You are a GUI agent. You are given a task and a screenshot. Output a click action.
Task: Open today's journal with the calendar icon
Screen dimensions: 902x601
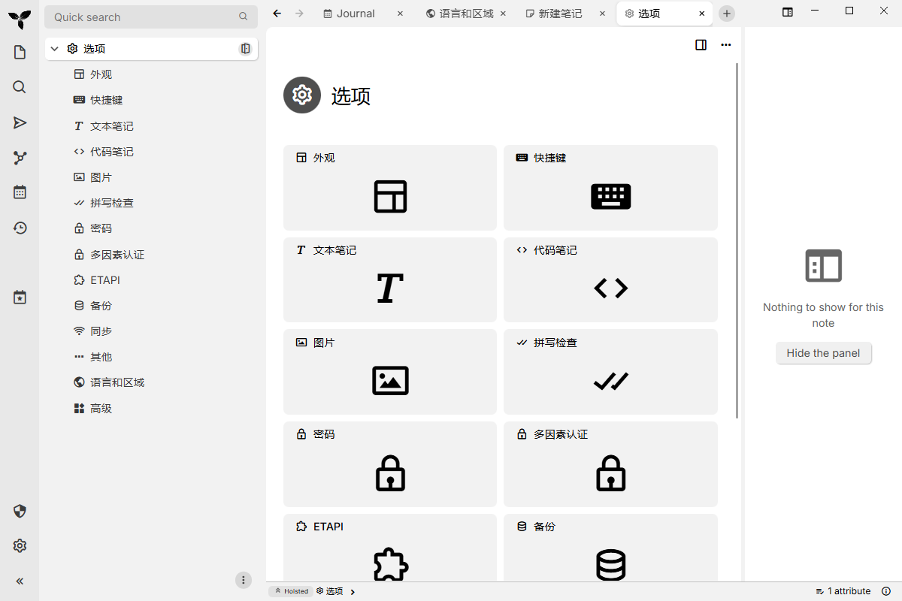click(20, 192)
